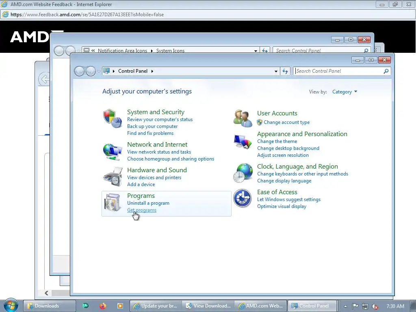Open System and Security heading link
Image resolution: width=416 pixels, height=312 pixels.
point(156,112)
